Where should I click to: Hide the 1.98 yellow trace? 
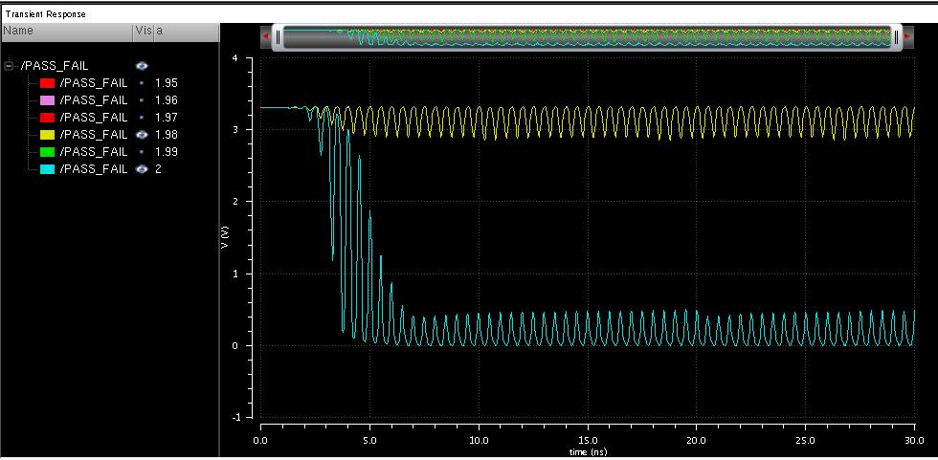coord(142,135)
